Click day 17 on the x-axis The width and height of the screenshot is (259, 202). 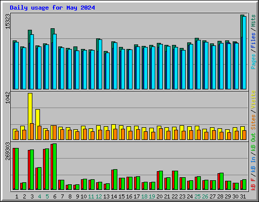pos(137,196)
